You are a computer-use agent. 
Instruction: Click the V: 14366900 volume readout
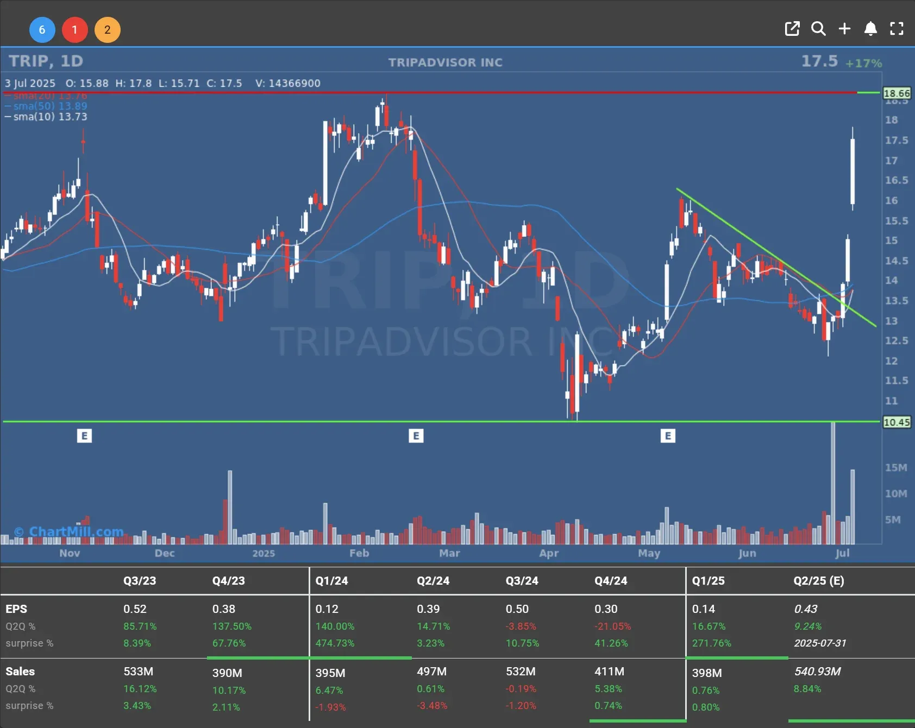[288, 83]
